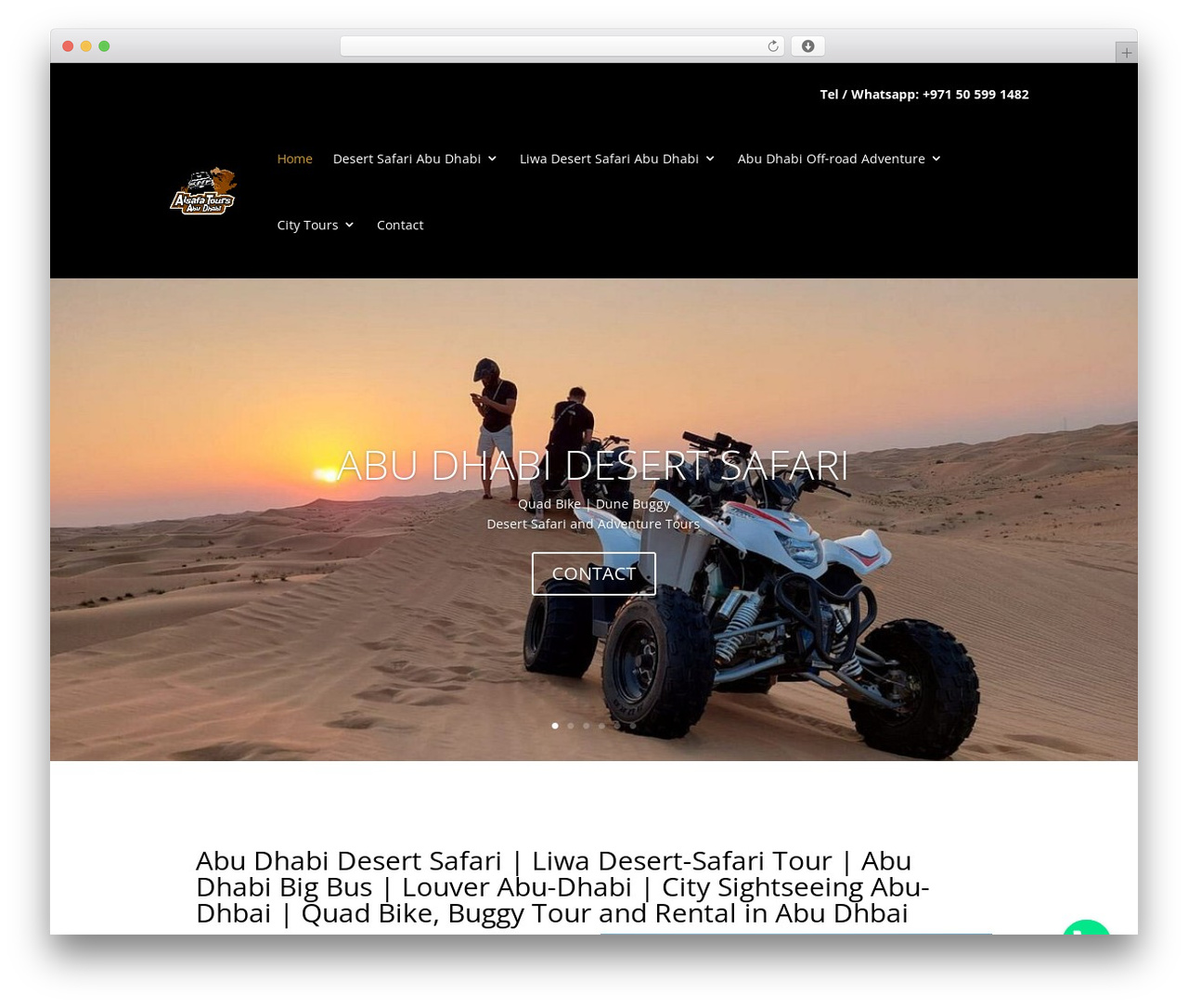Select the third slide dot
The height and width of the screenshot is (1006, 1188).
[x=587, y=726]
